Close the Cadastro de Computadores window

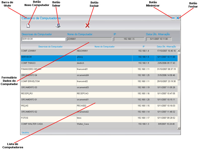178,18
